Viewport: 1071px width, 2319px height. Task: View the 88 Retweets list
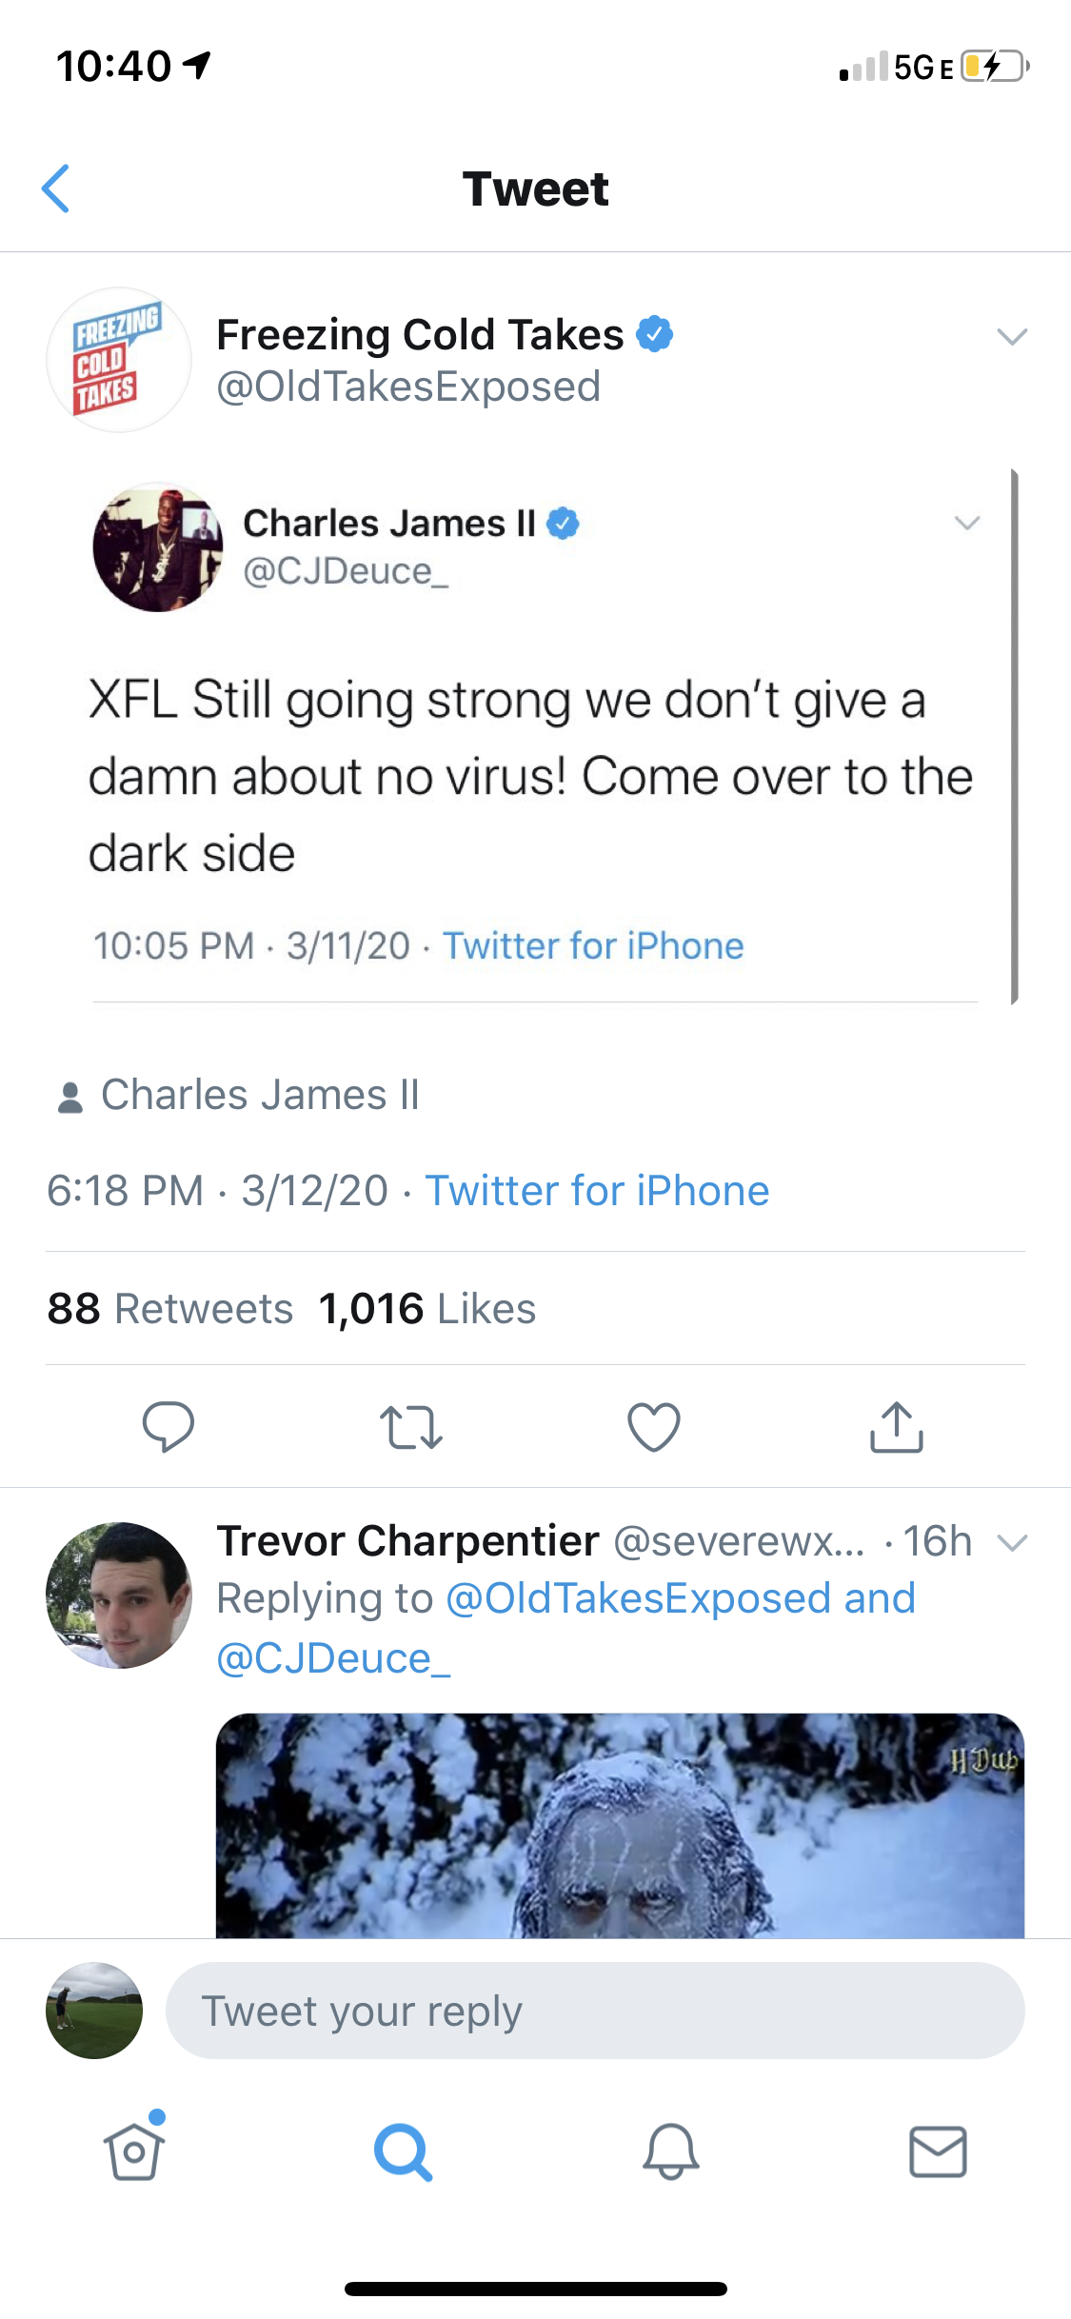(x=170, y=1309)
